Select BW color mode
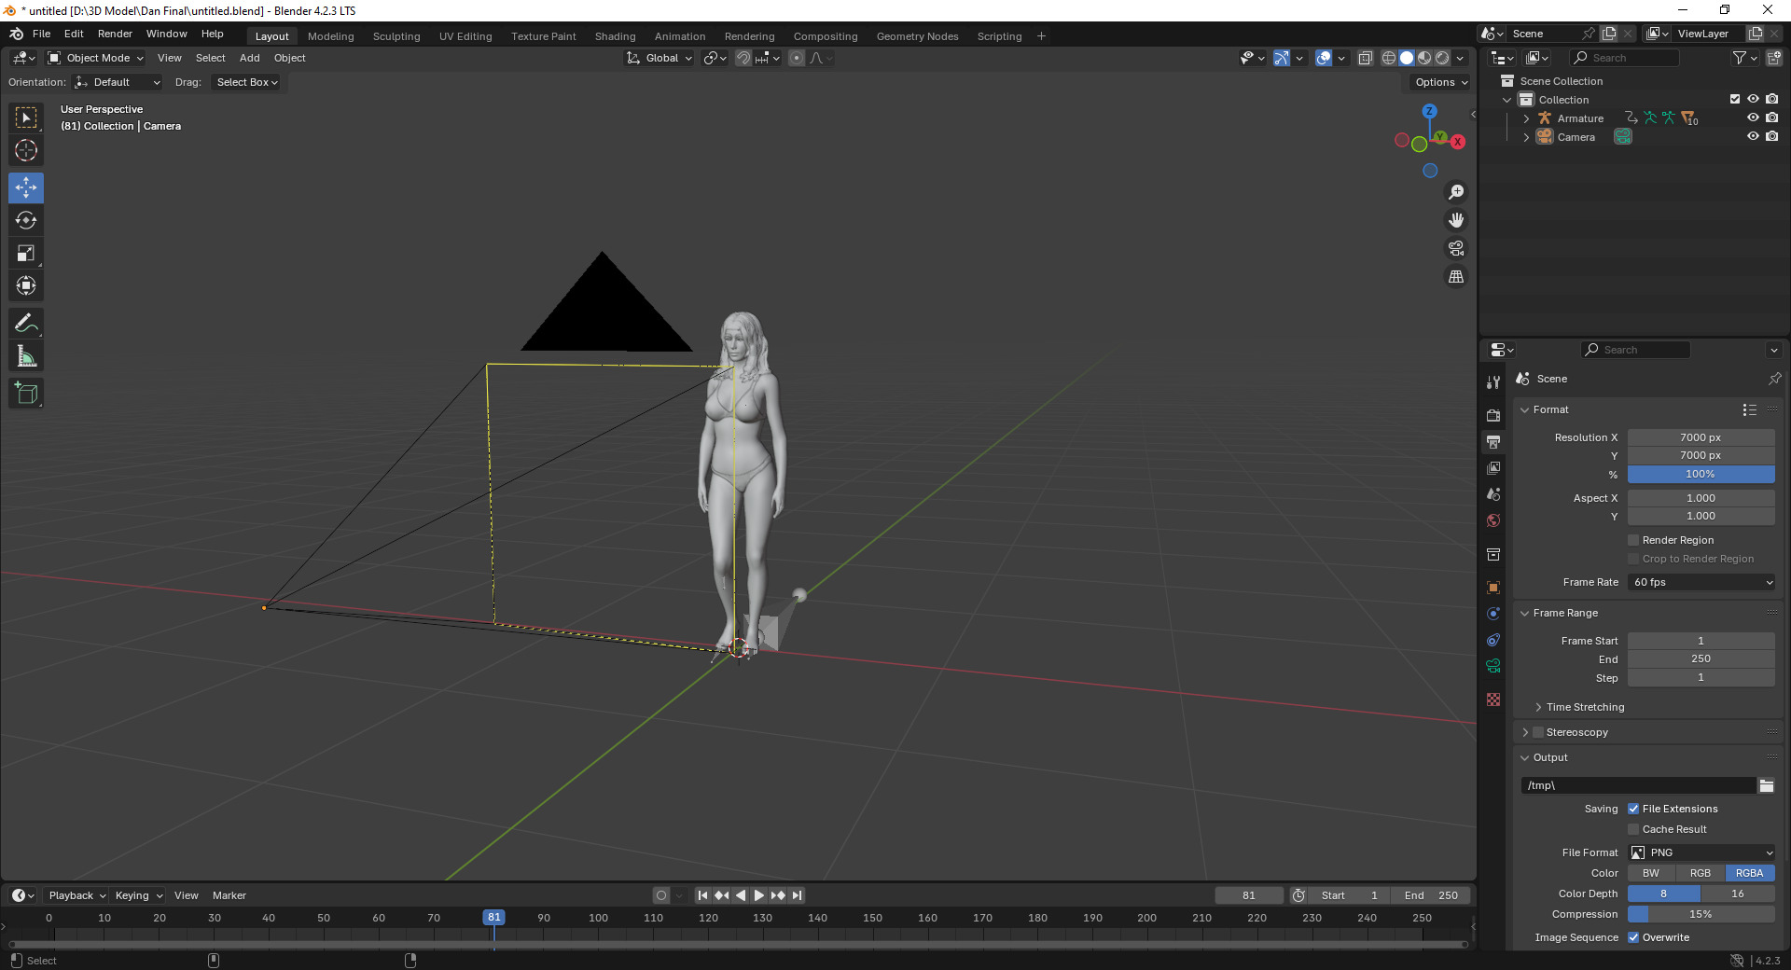This screenshot has width=1791, height=970. (x=1651, y=873)
